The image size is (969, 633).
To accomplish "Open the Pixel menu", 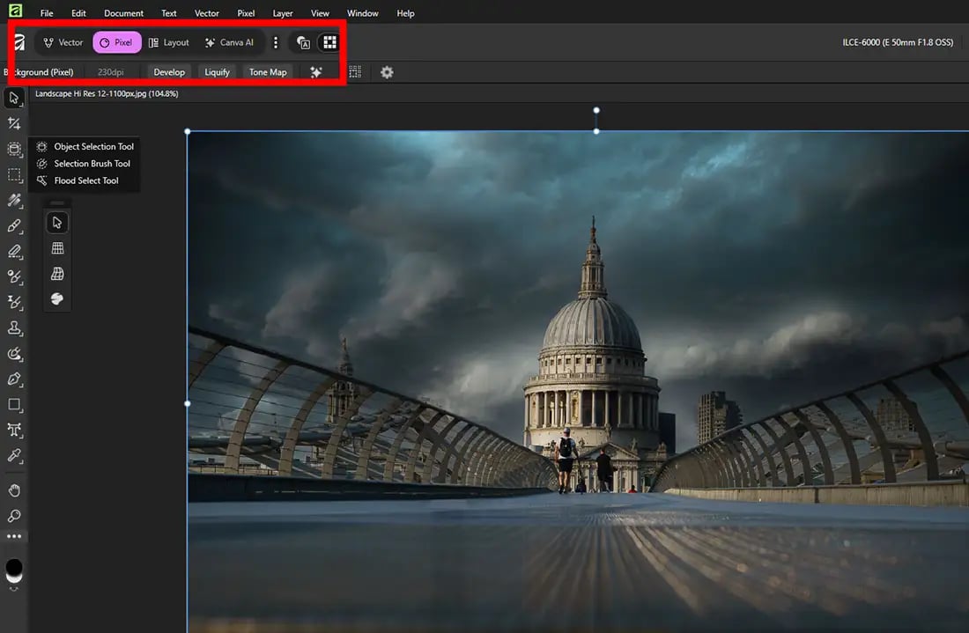I will pos(246,13).
